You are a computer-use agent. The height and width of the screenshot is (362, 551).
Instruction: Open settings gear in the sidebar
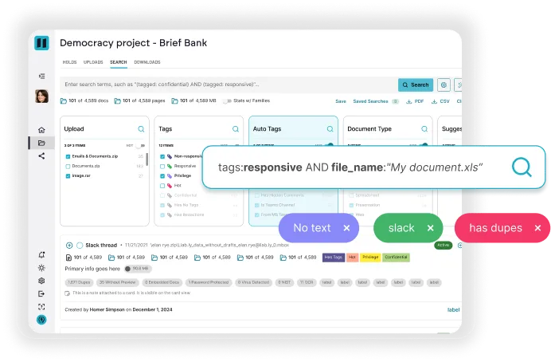coord(41,281)
